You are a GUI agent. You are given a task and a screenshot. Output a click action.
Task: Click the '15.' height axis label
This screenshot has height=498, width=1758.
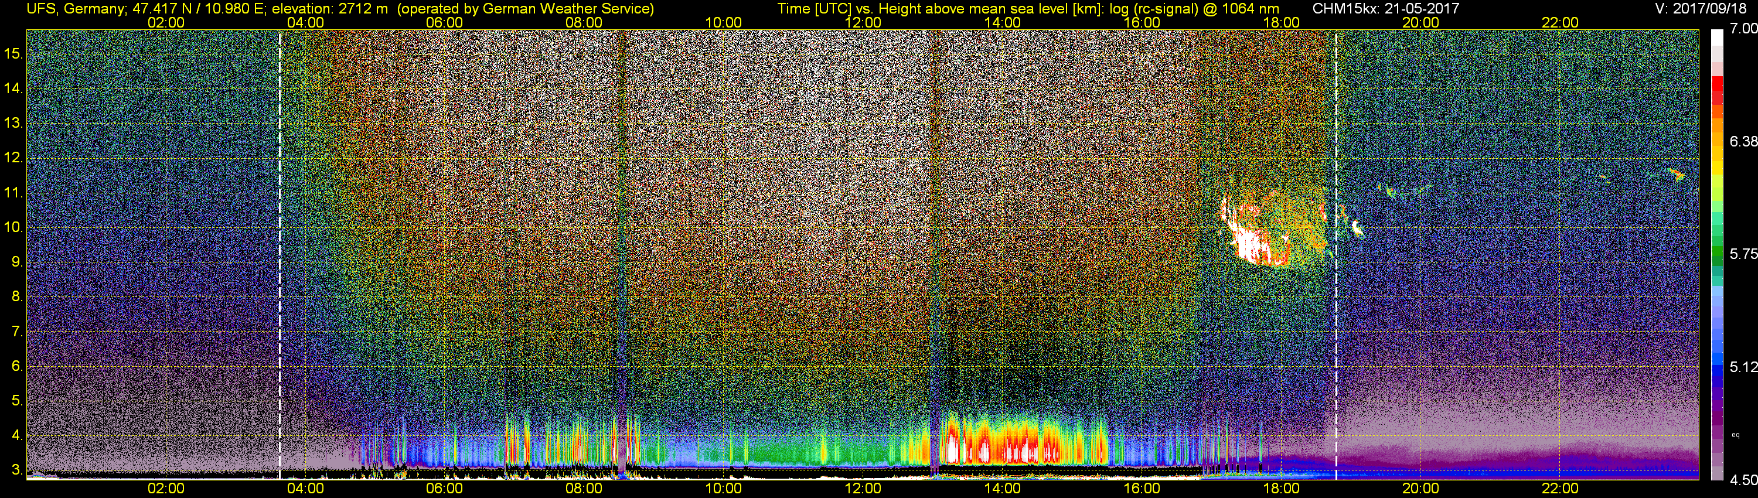click(x=13, y=53)
